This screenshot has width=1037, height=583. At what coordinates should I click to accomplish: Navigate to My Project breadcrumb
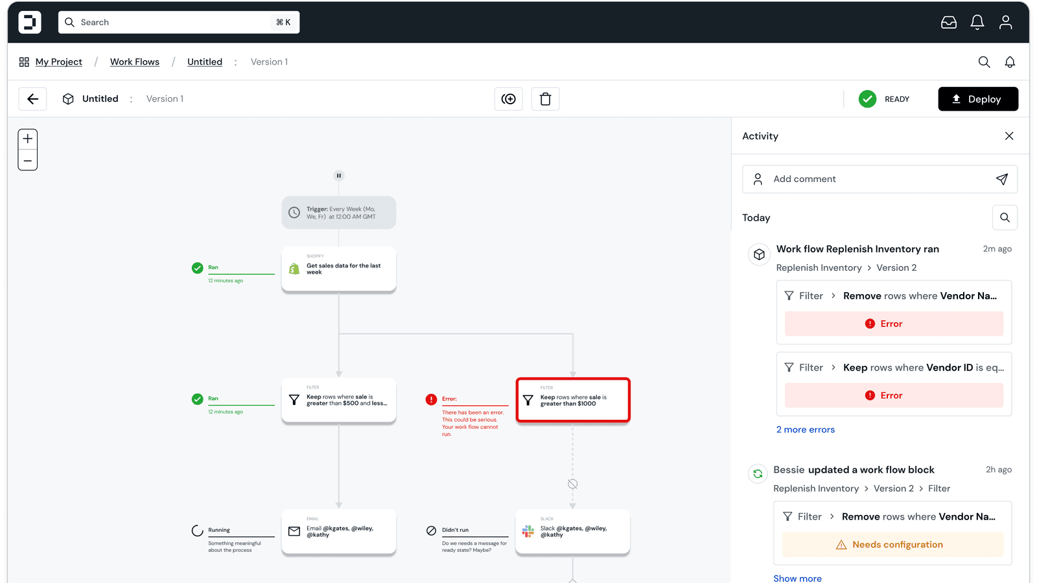[x=59, y=62]
